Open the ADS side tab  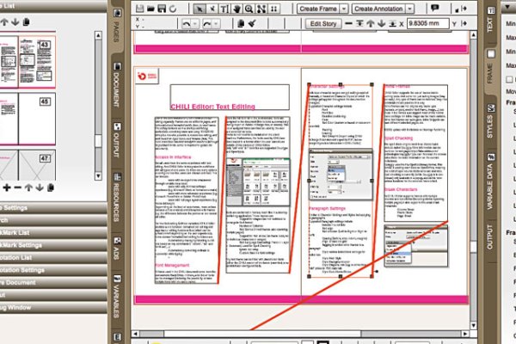(x=116, y=249)
